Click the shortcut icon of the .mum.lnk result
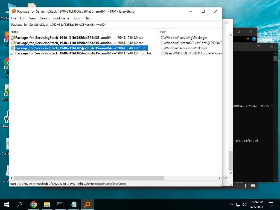This screenshot has height=210, width=280. tap(12, 53)
